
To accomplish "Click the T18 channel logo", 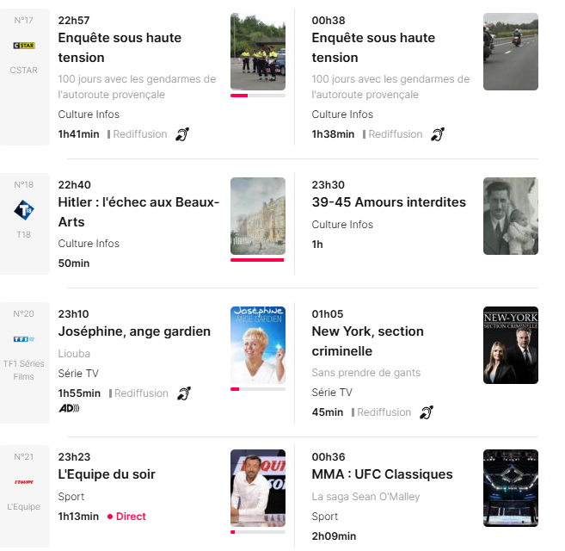I will pyautogui.click(x=24, y=210).
